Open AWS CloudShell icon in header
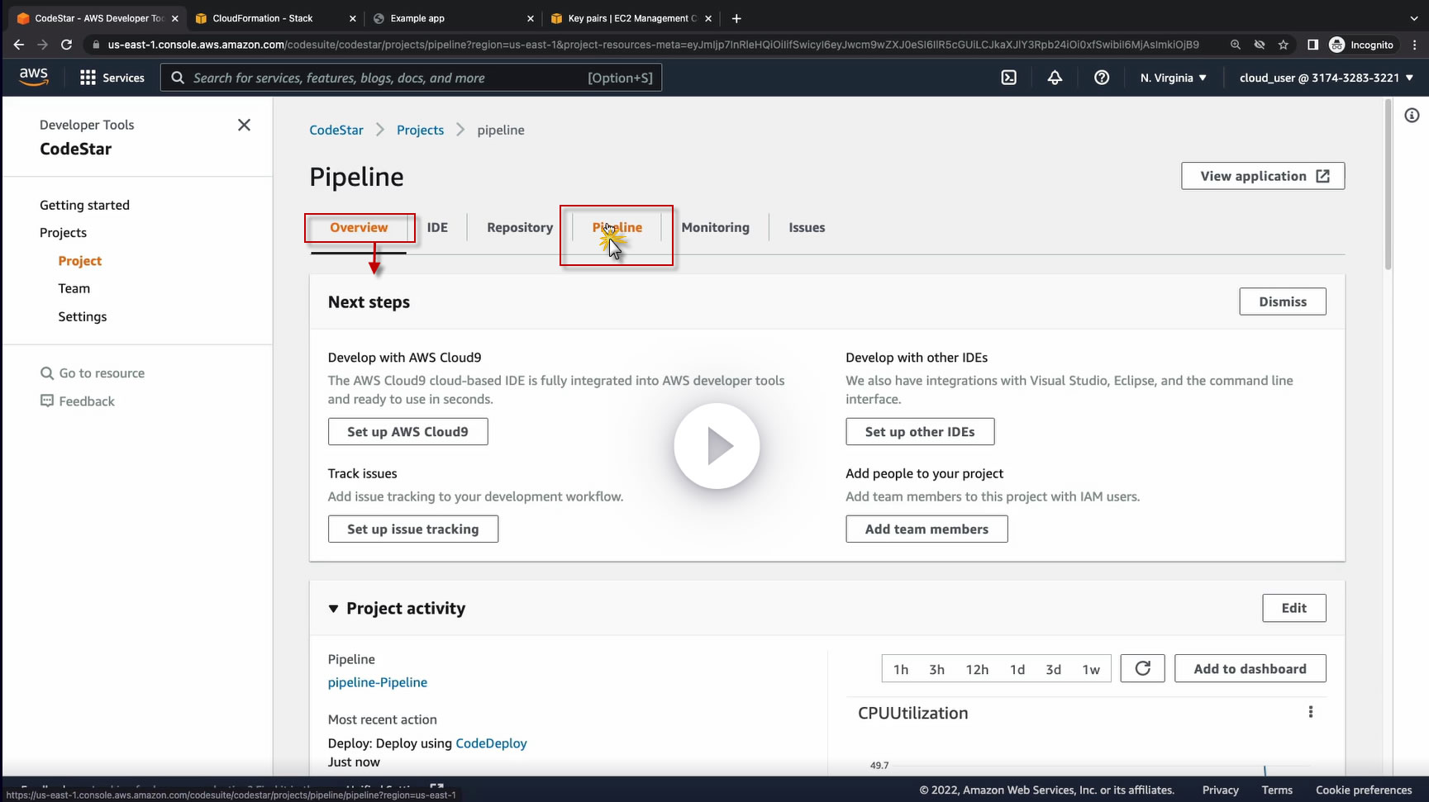 [x=1008, y=78]
